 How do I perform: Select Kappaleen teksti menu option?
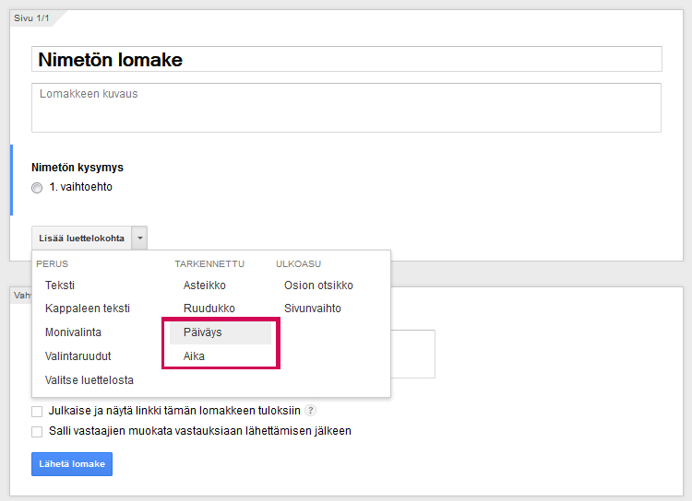[88, 309]
